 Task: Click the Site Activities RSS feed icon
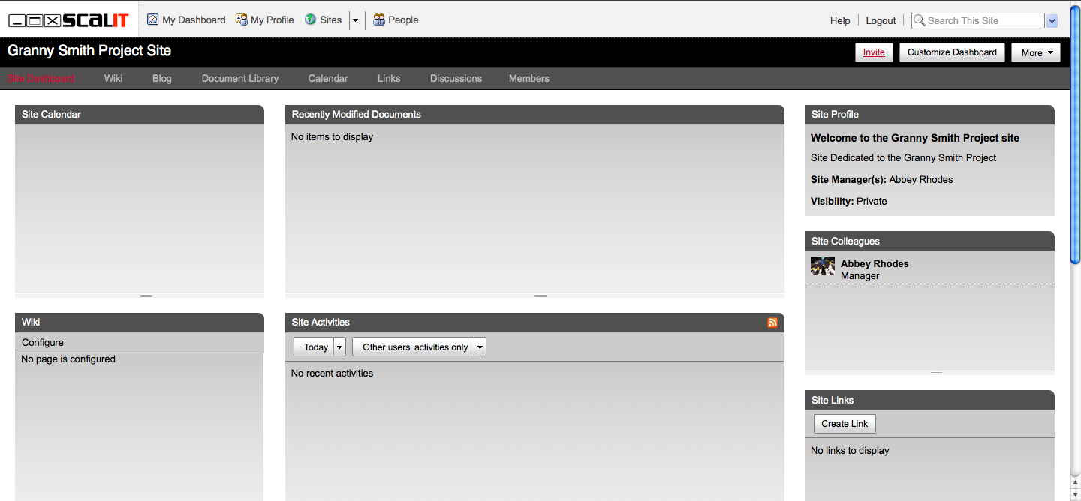pos(772,322)
